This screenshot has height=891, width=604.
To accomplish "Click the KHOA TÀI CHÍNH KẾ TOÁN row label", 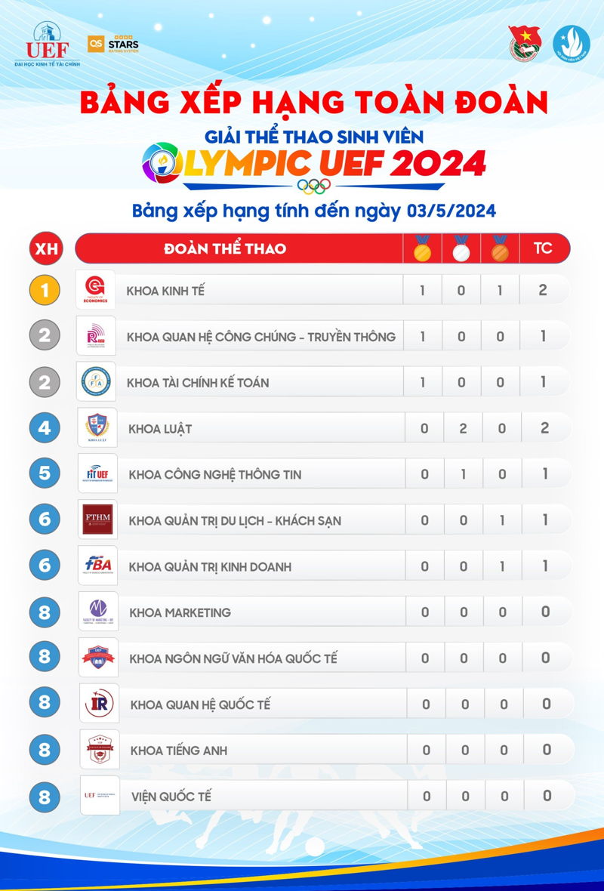I will click(198, 383).
